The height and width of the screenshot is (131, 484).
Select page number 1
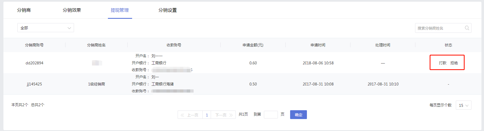click(x=207, y=115)
